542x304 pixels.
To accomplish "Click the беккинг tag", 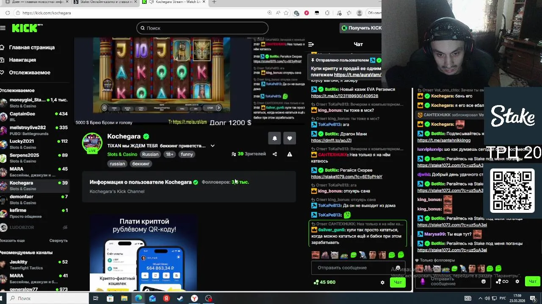I will (141, 164).
